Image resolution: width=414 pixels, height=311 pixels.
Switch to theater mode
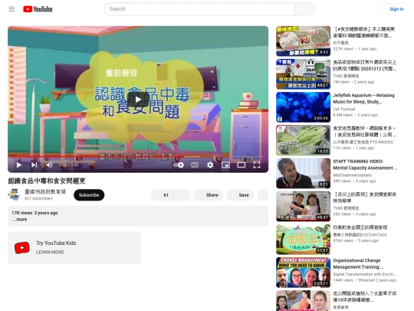click(241, 165)
